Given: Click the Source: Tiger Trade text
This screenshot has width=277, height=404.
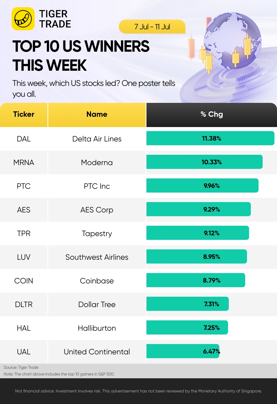Looking at the screenshot, I should 21,367.
